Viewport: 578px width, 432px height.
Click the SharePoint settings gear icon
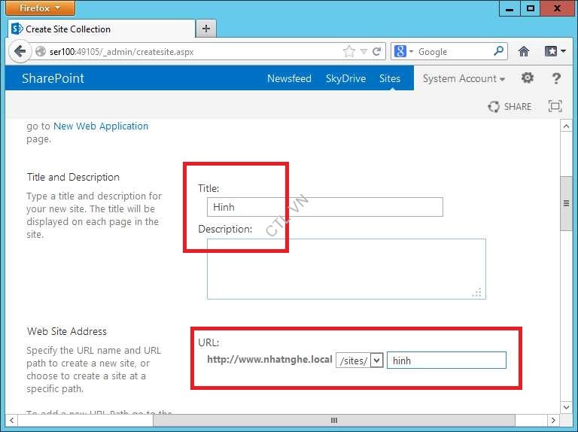pos(528,78)
